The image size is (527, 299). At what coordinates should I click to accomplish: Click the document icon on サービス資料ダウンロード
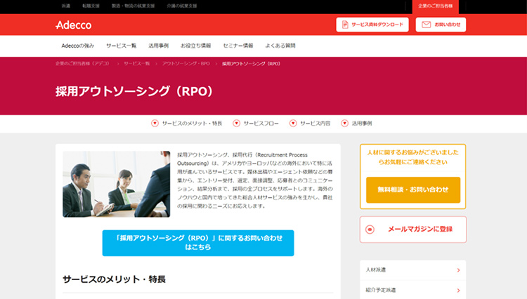click(345, 25)
